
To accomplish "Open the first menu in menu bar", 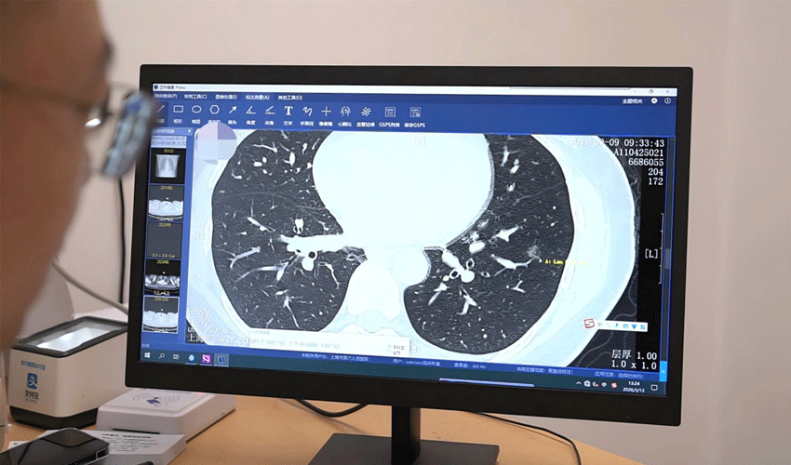I will click(x=167, y=96).
